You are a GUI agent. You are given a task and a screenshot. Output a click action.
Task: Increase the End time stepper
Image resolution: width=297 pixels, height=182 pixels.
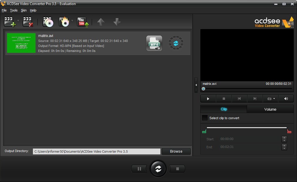point(284,146)
